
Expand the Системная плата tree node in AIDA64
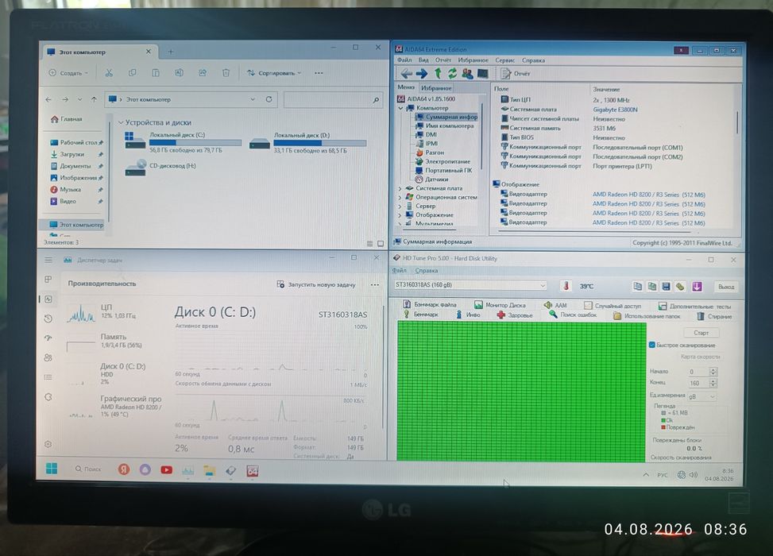pyautogui.click(x=400, y=188)
